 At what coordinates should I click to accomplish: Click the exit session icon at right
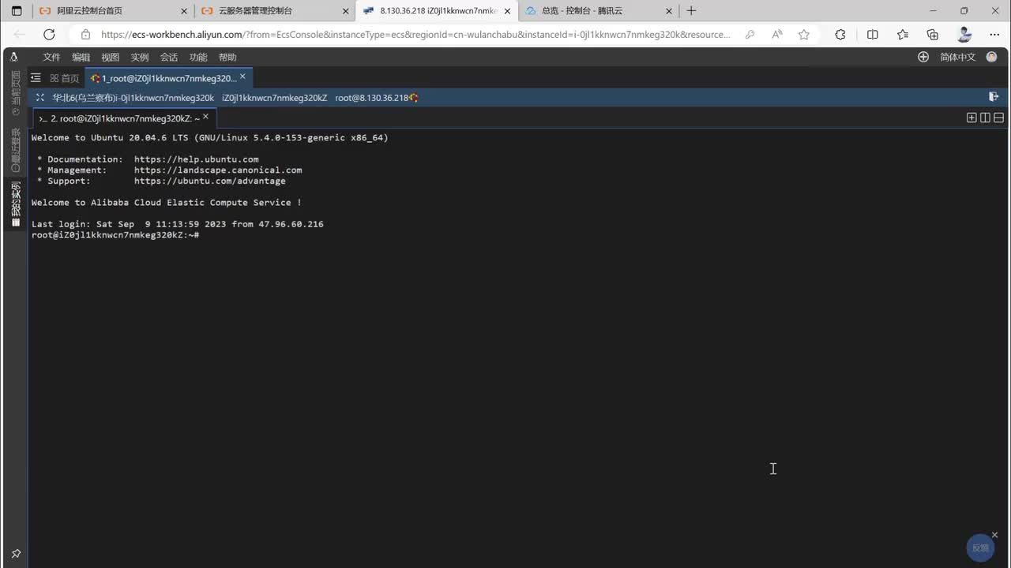coord(994,97)
